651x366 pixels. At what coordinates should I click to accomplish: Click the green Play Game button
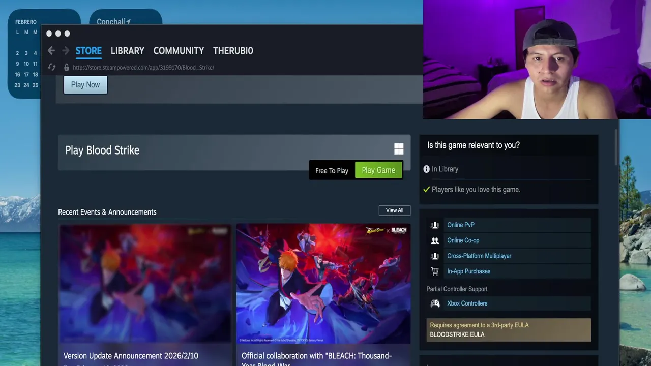[378, 170]
